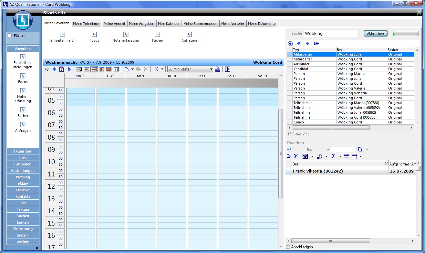
Task: Open the System sidebar section
Action: pyautogui.click(x=23, y=235)
